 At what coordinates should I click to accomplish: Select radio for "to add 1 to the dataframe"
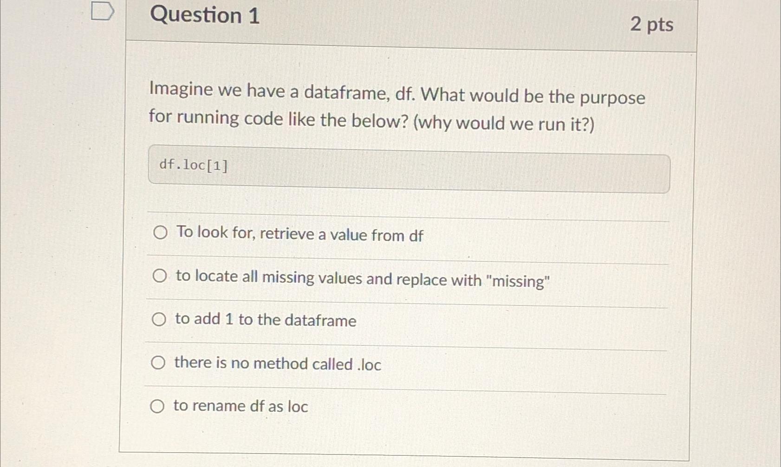[159, 319]
